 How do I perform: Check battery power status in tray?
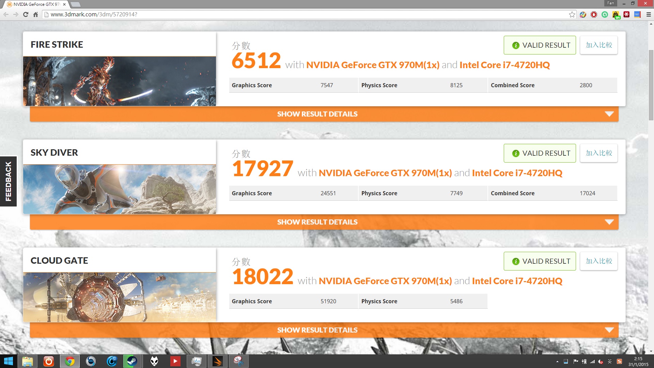click(584, 362)
